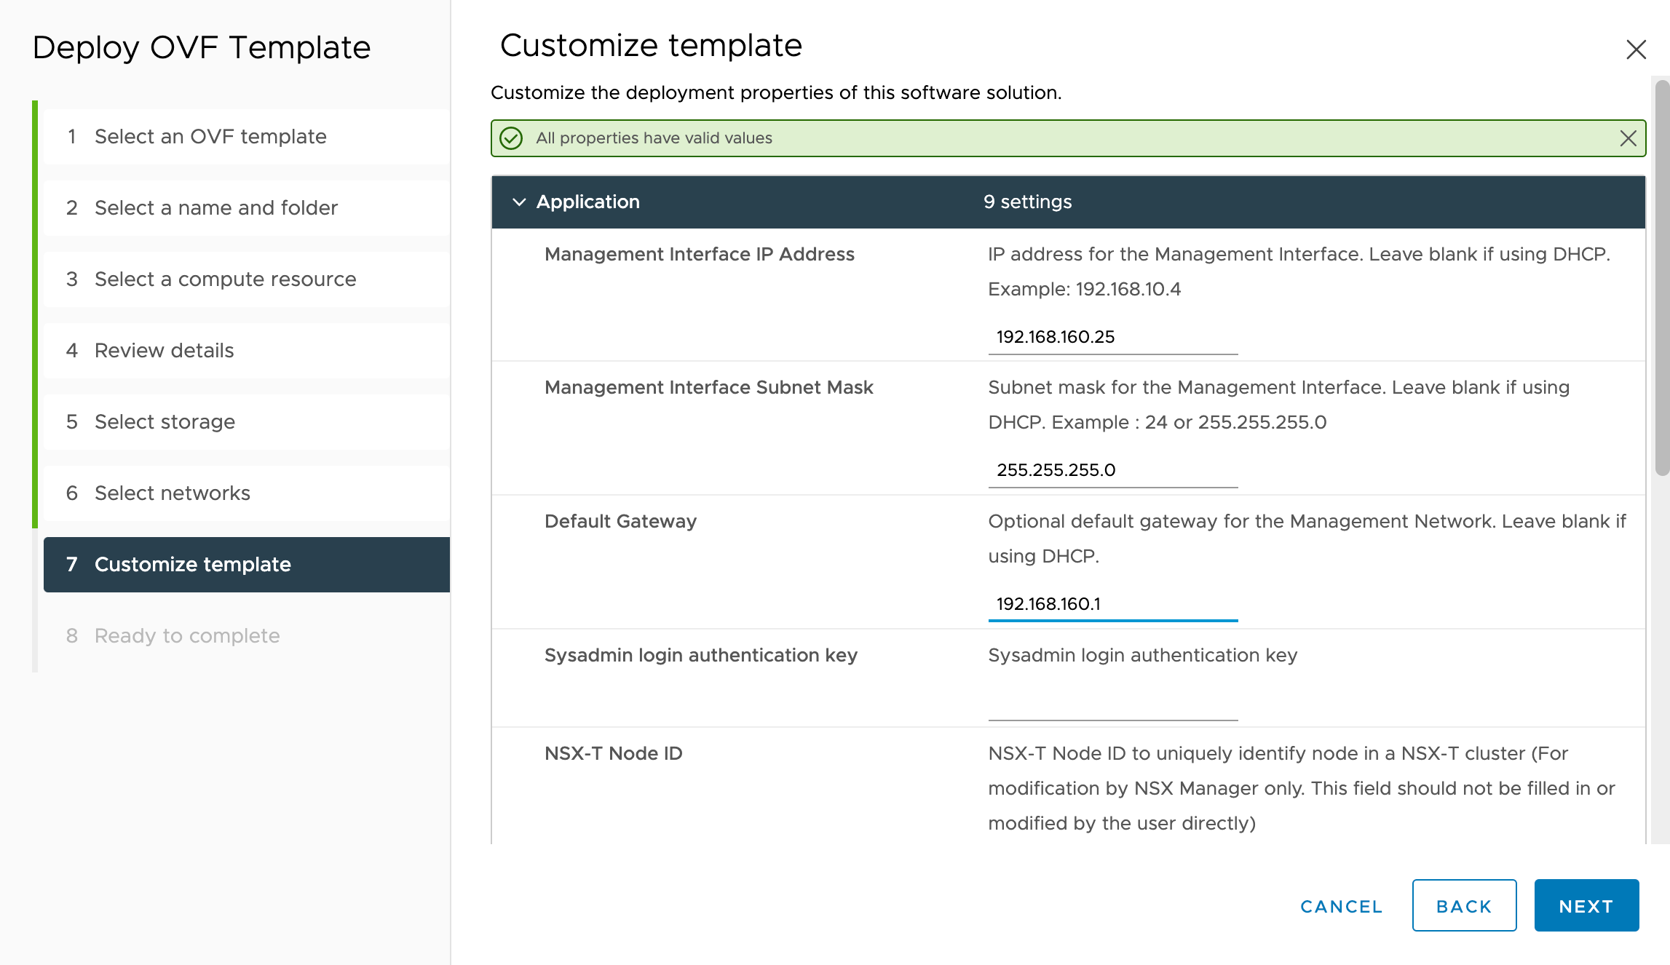The width and height of the screenshot is (1670, 965).
Task: Click the vertical scrollbar thumb
Action: coord(1661,277)
